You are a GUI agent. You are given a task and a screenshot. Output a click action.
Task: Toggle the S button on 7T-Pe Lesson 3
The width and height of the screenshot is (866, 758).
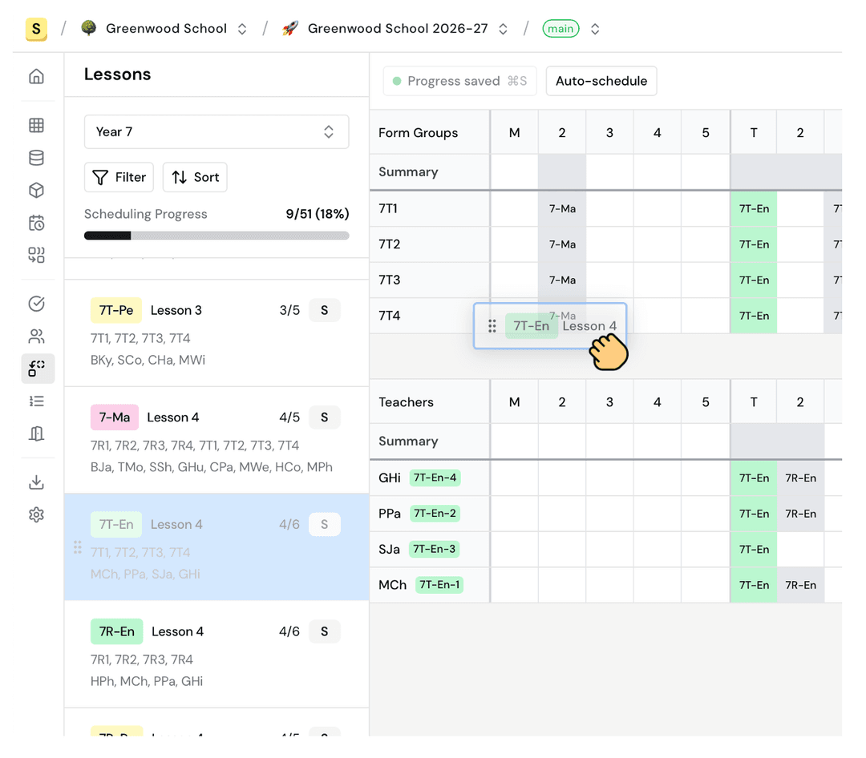324,310
